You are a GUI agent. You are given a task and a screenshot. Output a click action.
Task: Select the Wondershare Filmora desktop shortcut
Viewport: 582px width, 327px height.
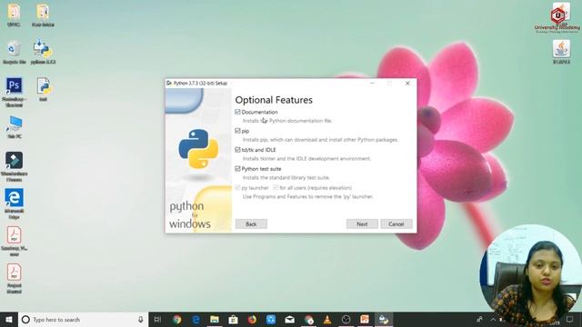(15, 166)
